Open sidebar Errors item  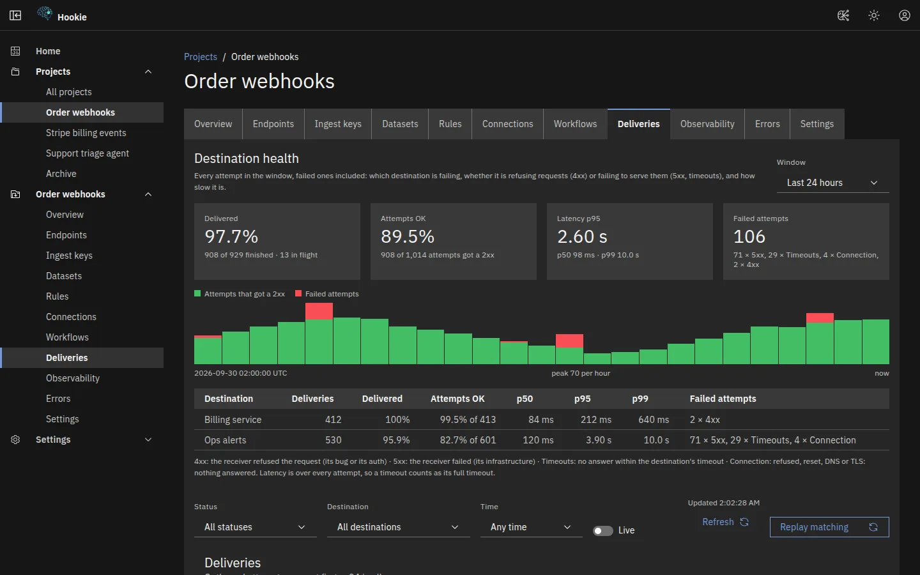[x=82, y=399]
